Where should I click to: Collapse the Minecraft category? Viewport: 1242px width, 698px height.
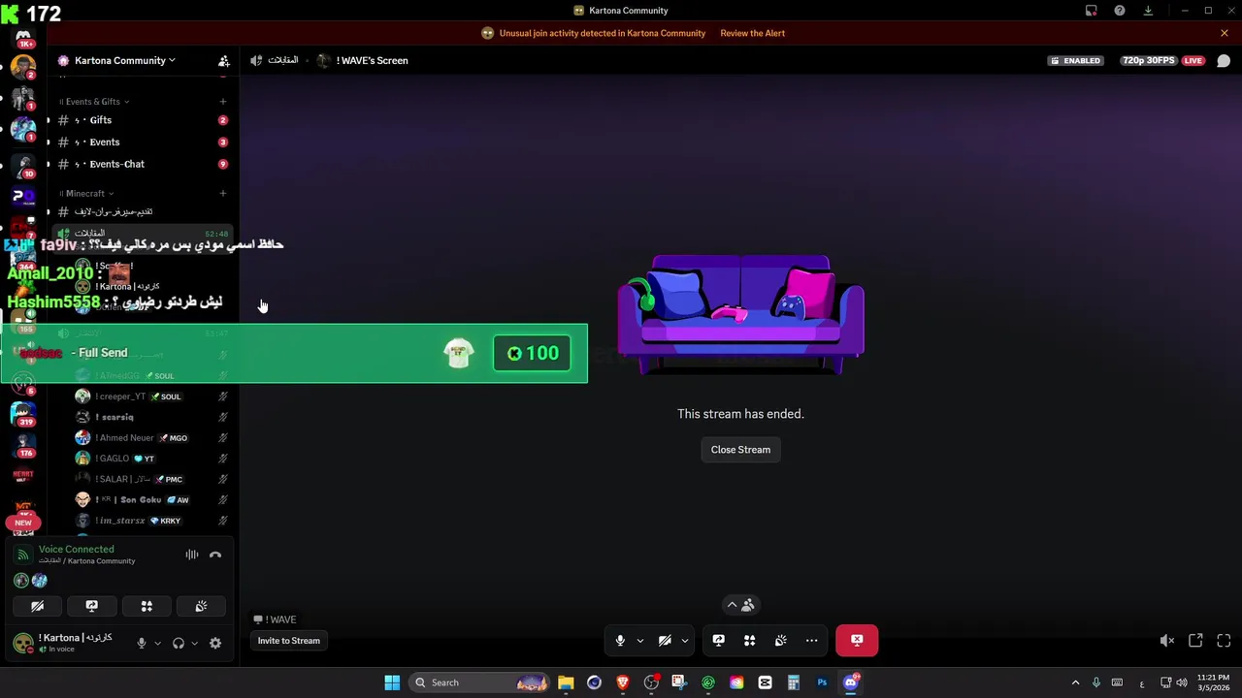click(x=86, y=194)
